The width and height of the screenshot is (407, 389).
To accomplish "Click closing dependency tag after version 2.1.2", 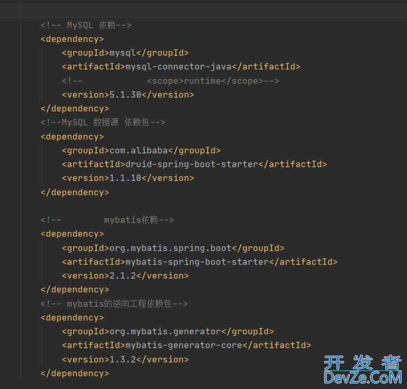I will coord(75,289).
